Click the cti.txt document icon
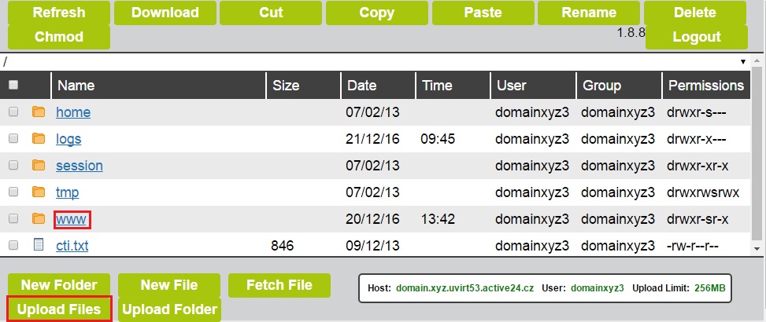766x322 pixels. 39,244
